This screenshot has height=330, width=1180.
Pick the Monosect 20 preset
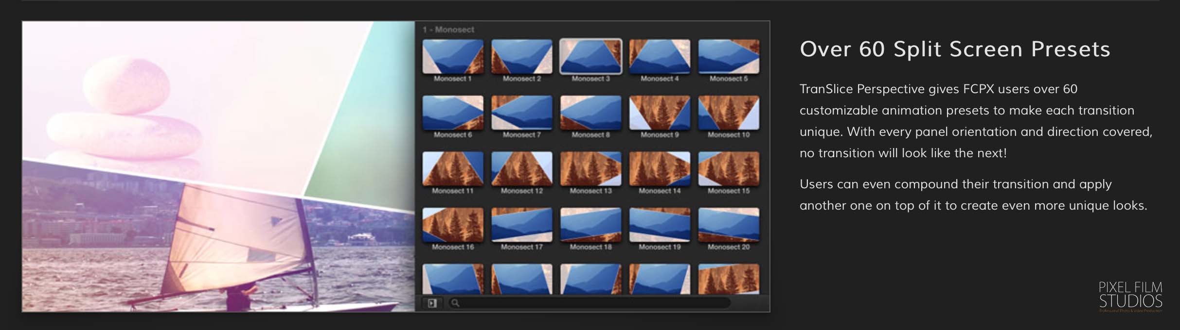[729, 225]
